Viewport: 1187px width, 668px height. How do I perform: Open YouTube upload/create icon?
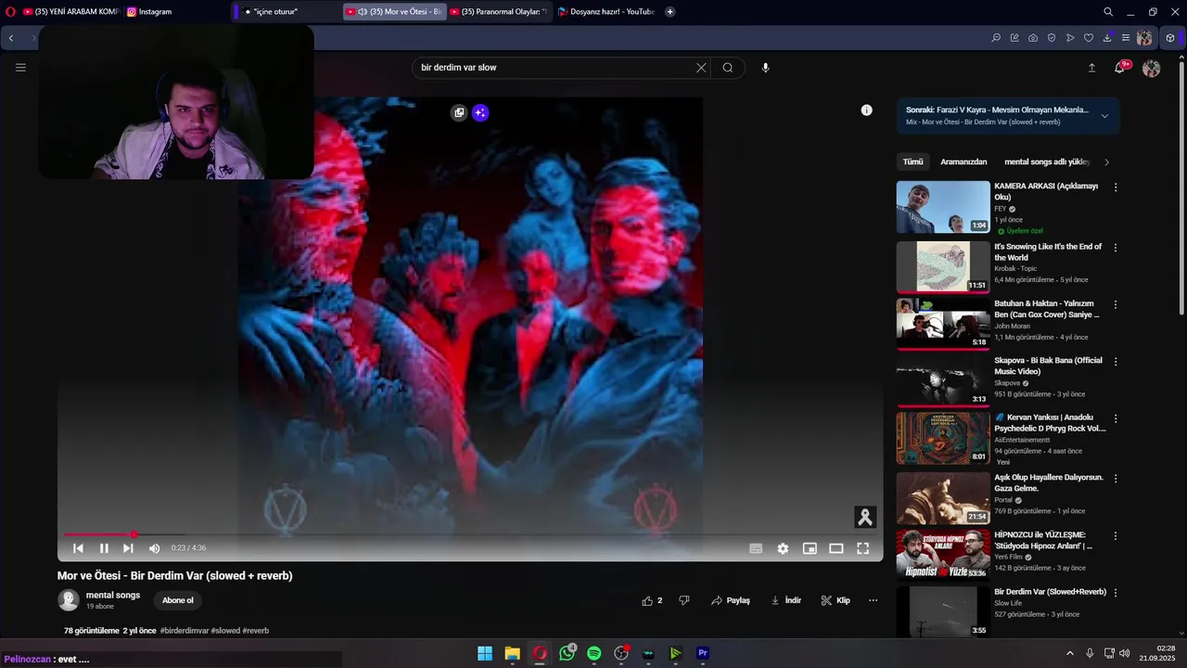coord(1091,68)
